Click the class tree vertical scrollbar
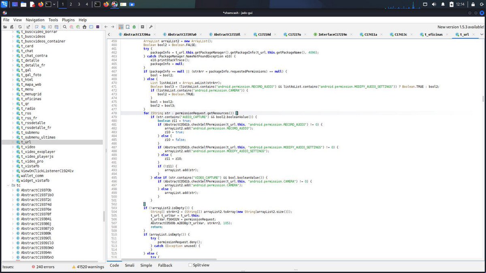 pos(104,216)
